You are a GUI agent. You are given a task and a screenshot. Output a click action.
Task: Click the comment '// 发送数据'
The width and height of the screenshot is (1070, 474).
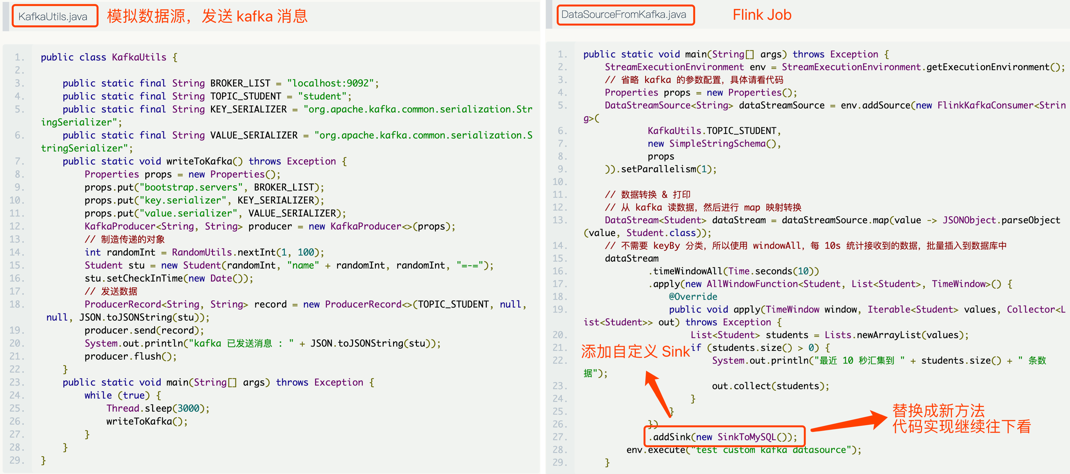(111, 291)
